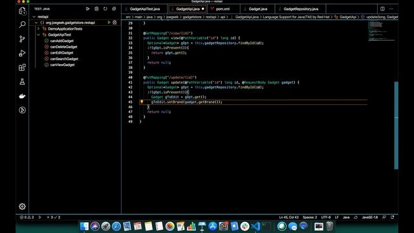The image size is (414, 233).
Task: Select the failed canDeleteGadget test
Action: click(x=63, y=47)
